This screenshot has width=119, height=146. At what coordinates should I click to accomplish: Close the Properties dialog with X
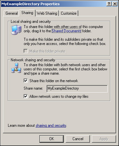coord(115,4)
